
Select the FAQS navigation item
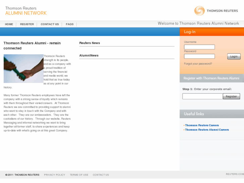(x=69, y=24)
